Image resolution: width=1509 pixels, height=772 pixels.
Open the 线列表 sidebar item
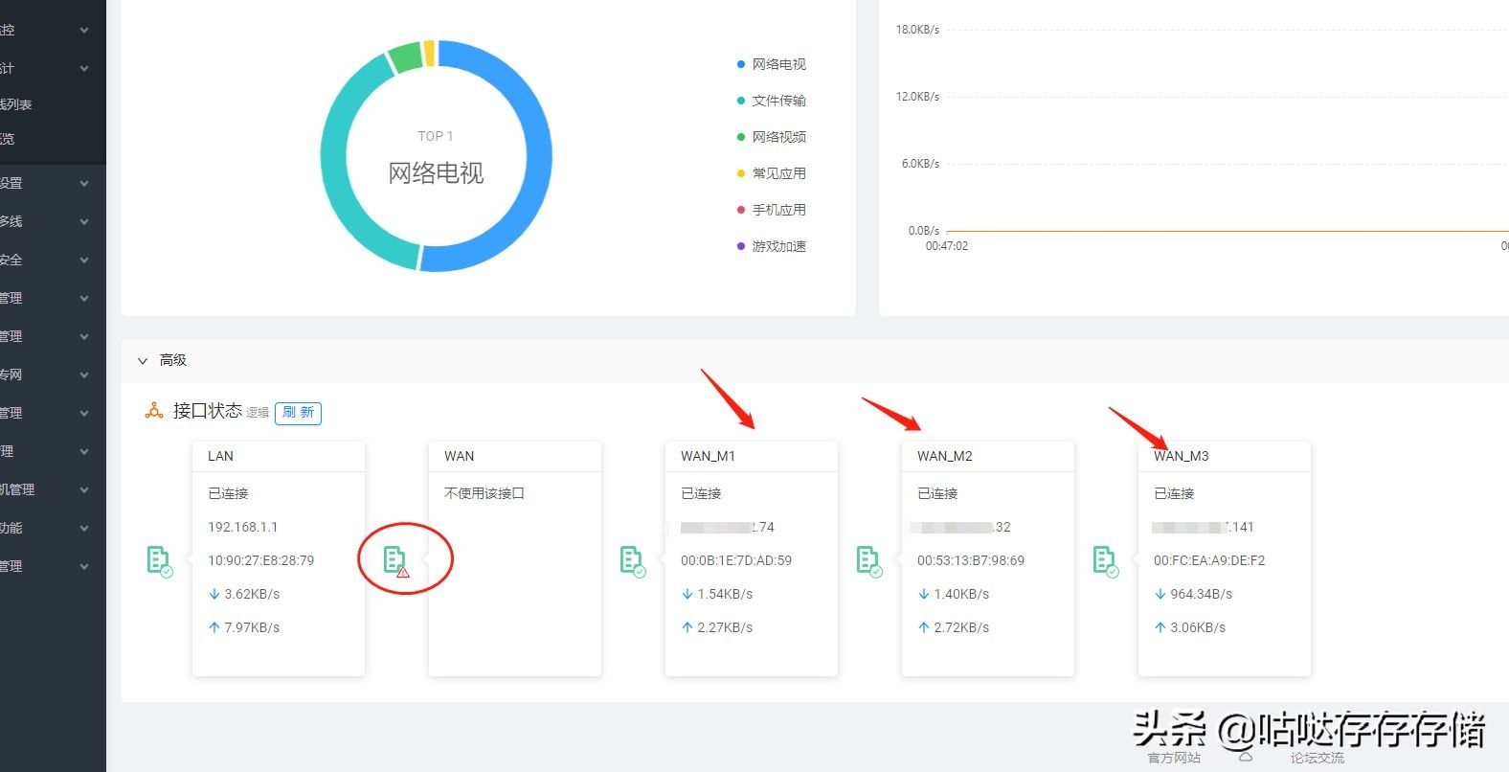(17, 104)
